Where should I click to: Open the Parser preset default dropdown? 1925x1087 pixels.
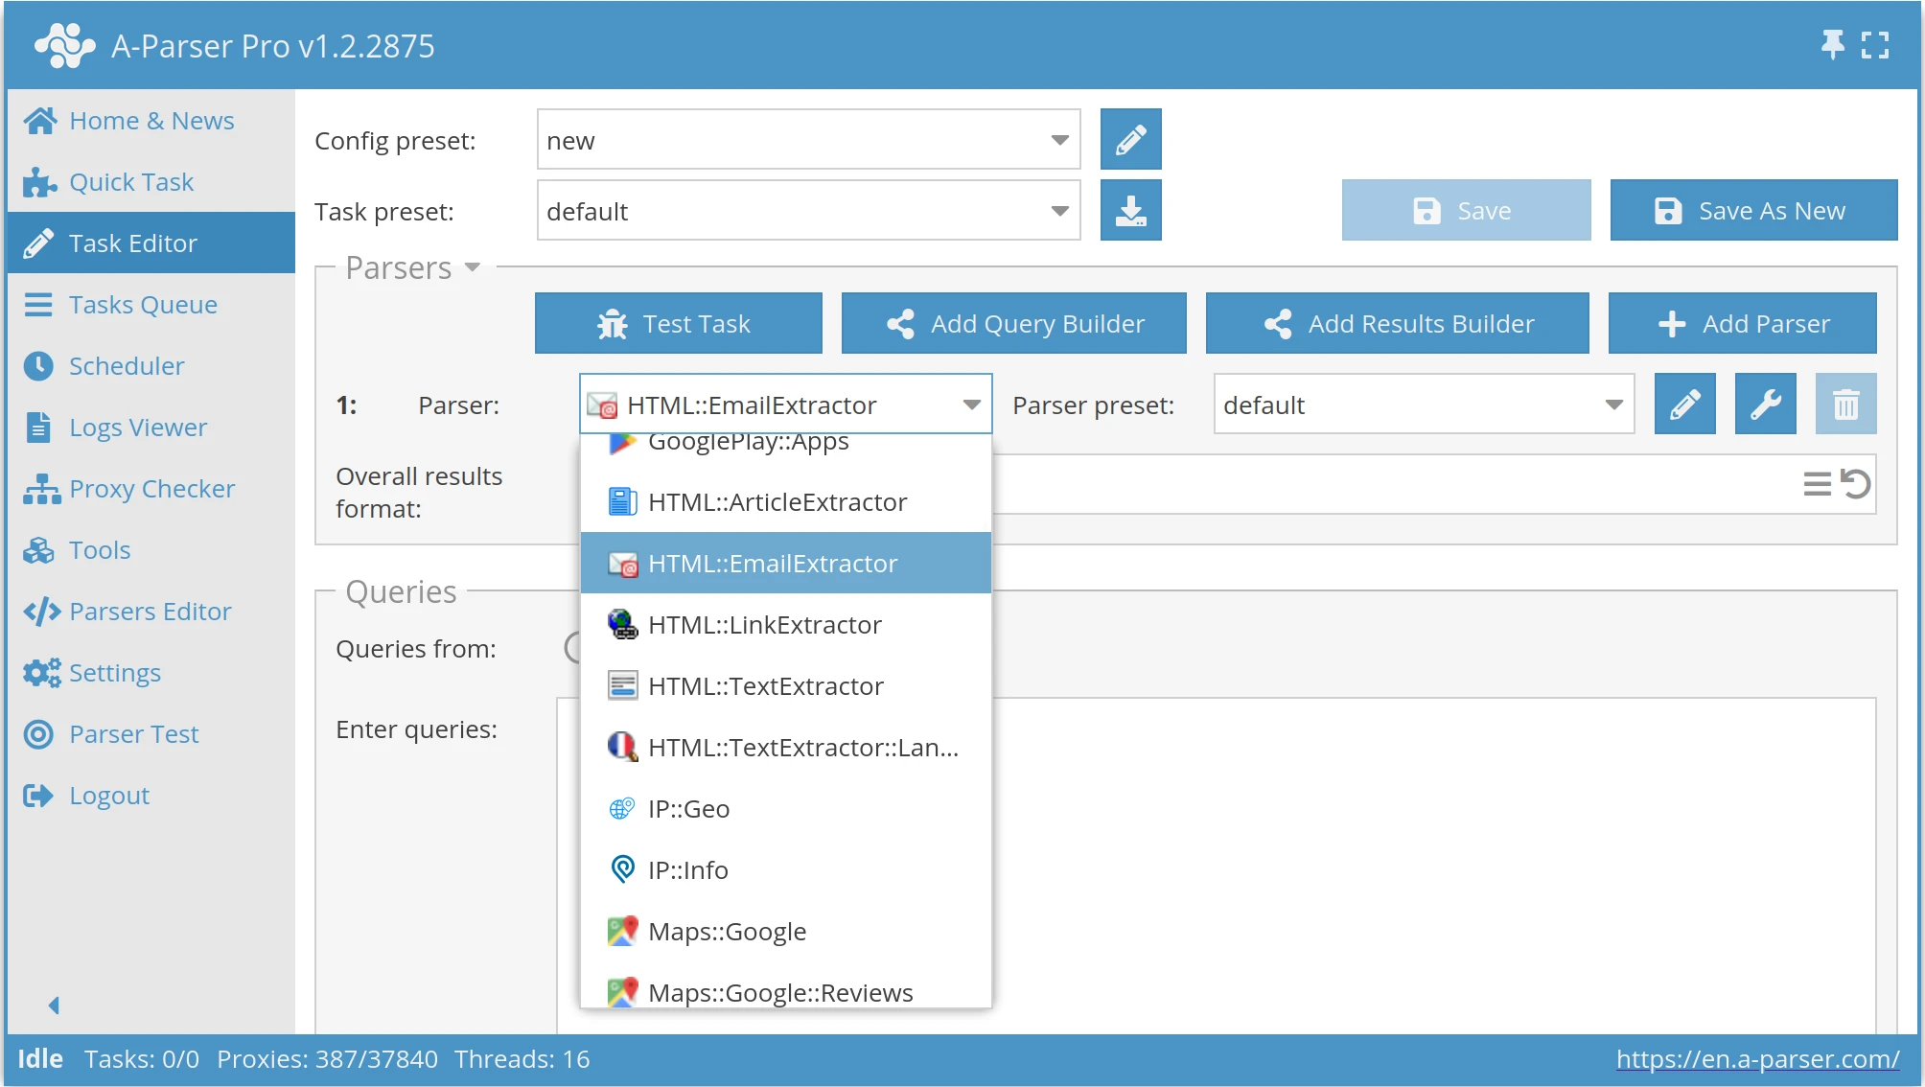click(x=1613, y=405)
